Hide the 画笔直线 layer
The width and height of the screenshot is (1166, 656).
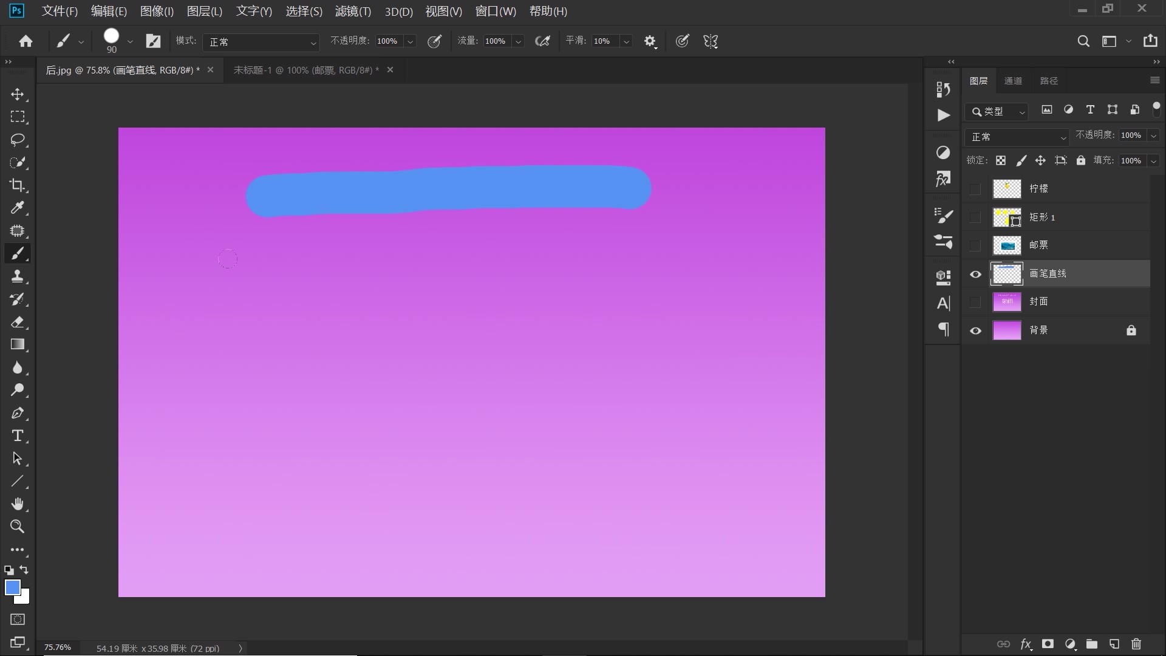(x=975, y=274)
